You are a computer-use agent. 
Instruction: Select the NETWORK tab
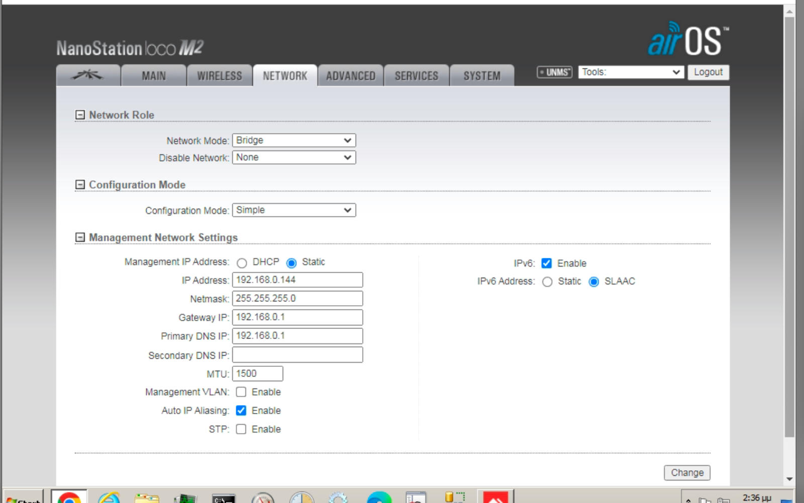pyautogui.click(x=285, y=75)
